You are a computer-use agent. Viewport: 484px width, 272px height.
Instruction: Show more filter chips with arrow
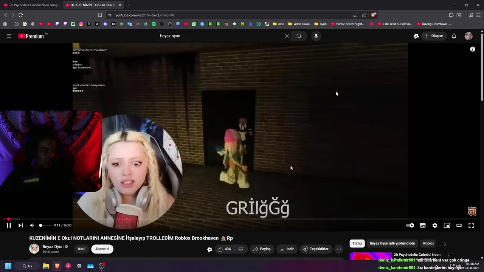pos(445,244)
